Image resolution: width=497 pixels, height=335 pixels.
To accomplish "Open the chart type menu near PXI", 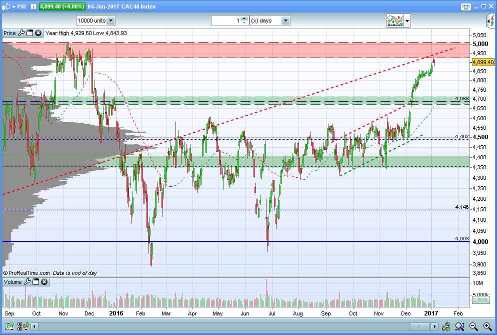I will click(8, 7).
